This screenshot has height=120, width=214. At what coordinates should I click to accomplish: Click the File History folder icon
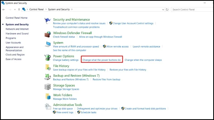tap(48, 67)
